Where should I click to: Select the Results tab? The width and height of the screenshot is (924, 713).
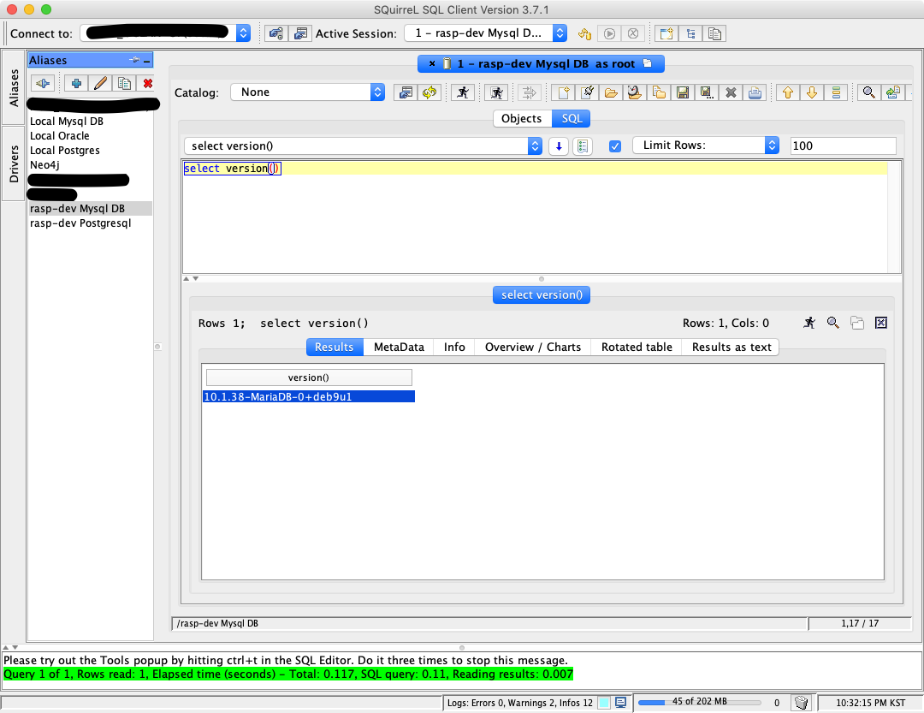335,347
